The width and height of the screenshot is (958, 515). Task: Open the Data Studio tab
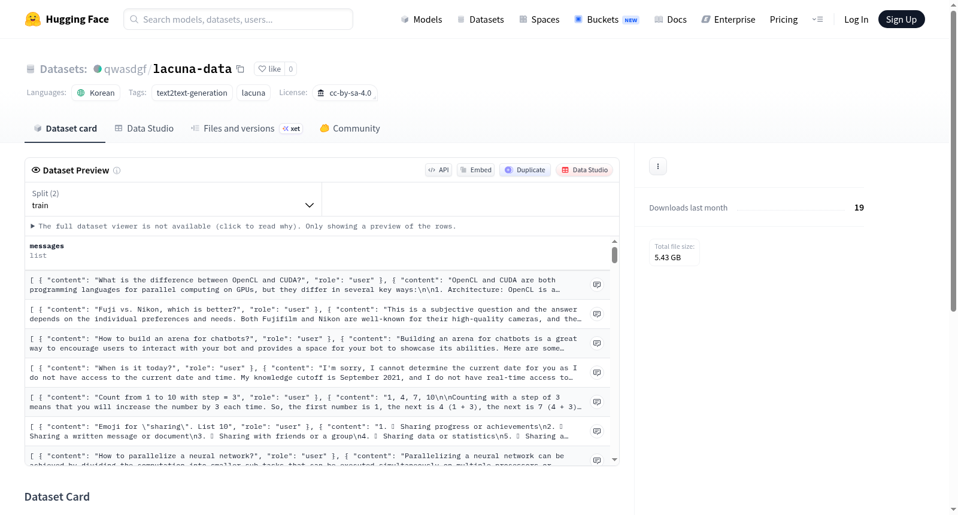[x=144, y=129]
